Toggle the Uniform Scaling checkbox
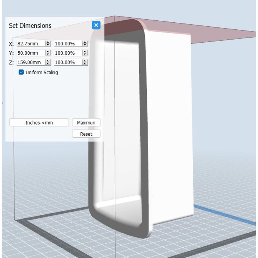Image resolution: width=258 pixels, height=258 pixels. click(21, 72)
